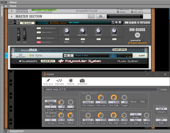Expand the SW Sync device
Viewport: 170px width, 133px height.
click(12, 55)
